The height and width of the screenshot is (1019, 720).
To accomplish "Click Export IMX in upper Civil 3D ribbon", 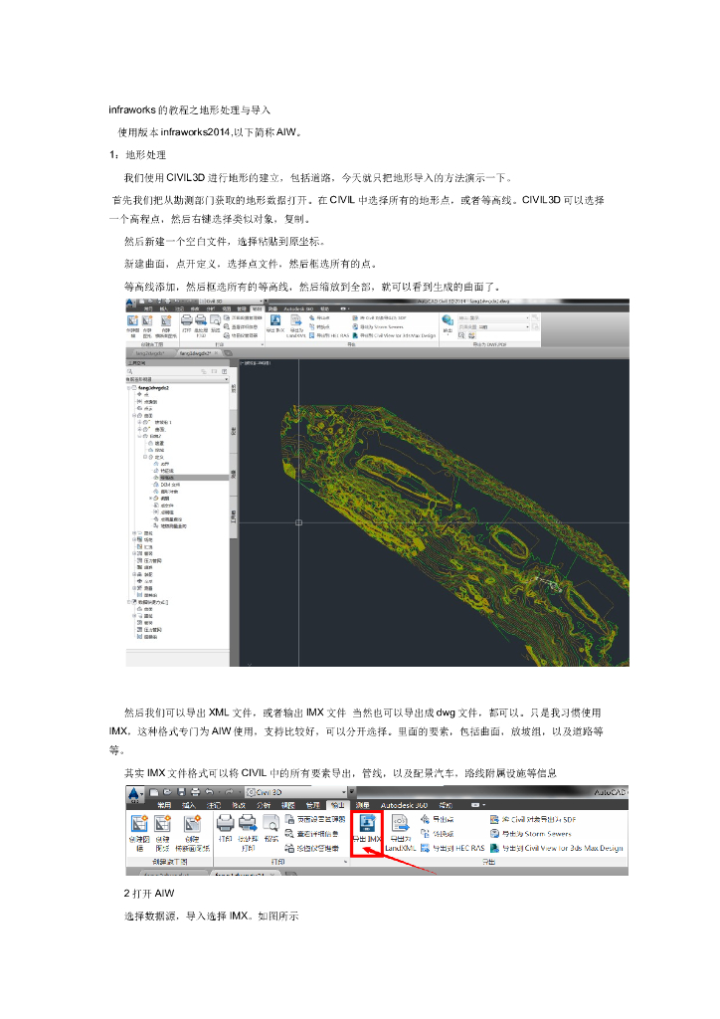I will click(275, 323).
